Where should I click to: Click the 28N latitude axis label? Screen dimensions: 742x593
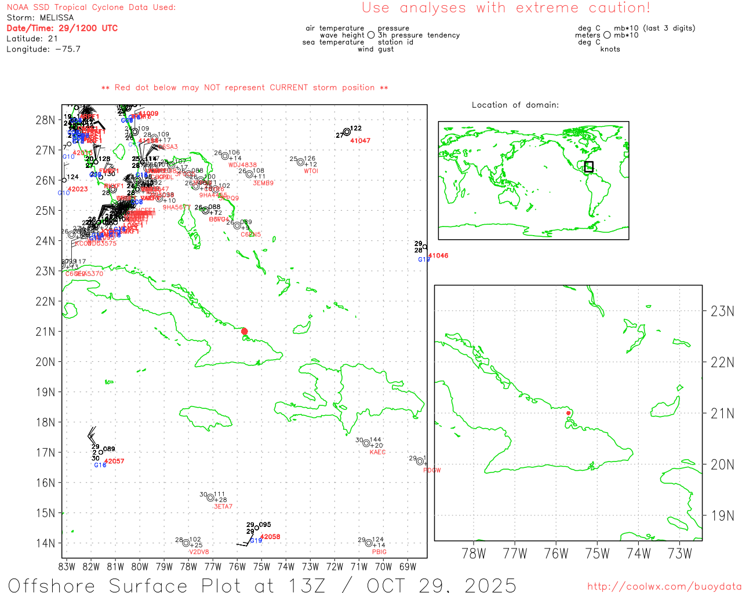tap(45, 120)
